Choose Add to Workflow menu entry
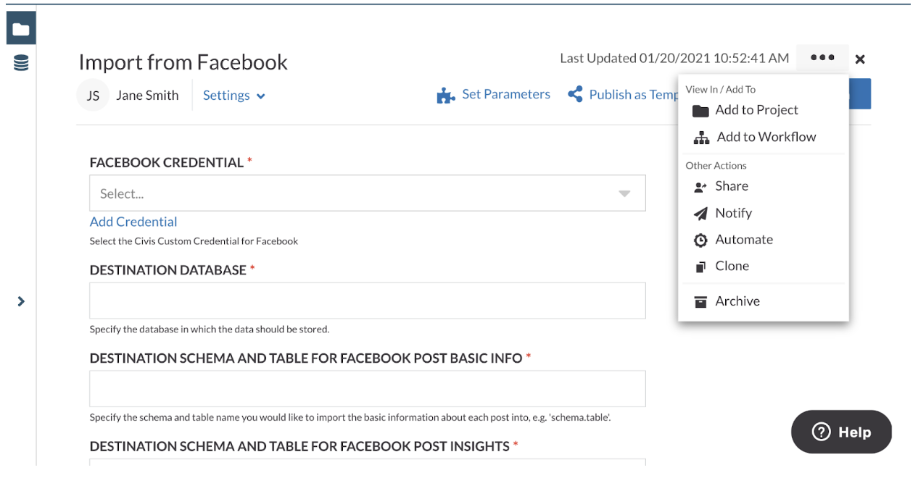Image resolution: width=918 pixels, height=478 pixels. [765, 137]
